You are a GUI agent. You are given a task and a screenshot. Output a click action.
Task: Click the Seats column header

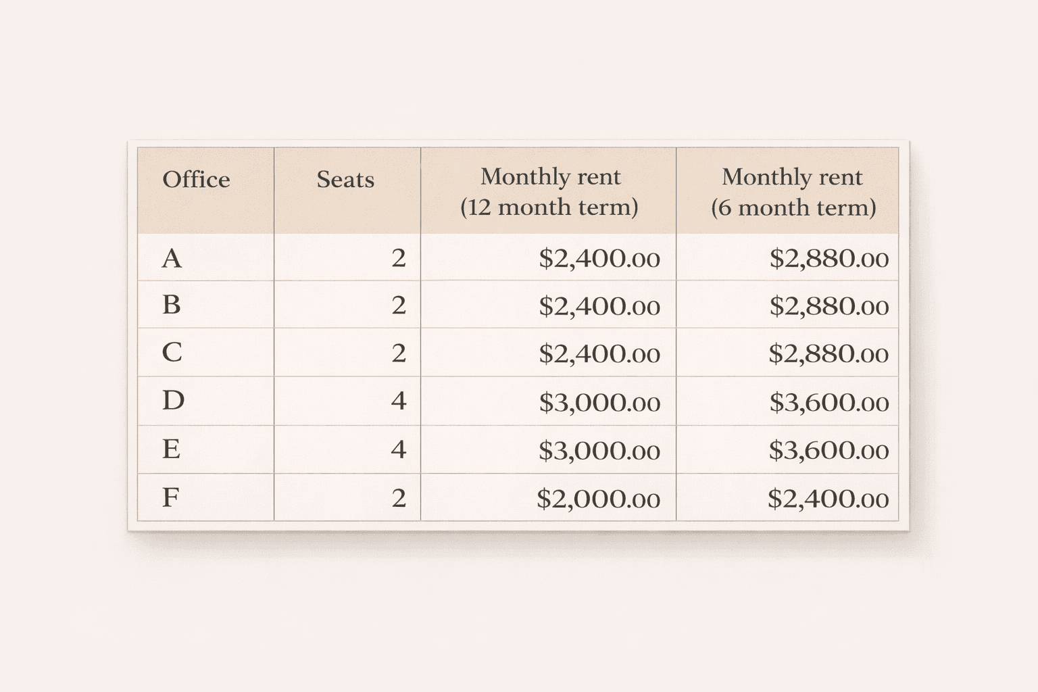pyautogui.click(x=345, y=180)
